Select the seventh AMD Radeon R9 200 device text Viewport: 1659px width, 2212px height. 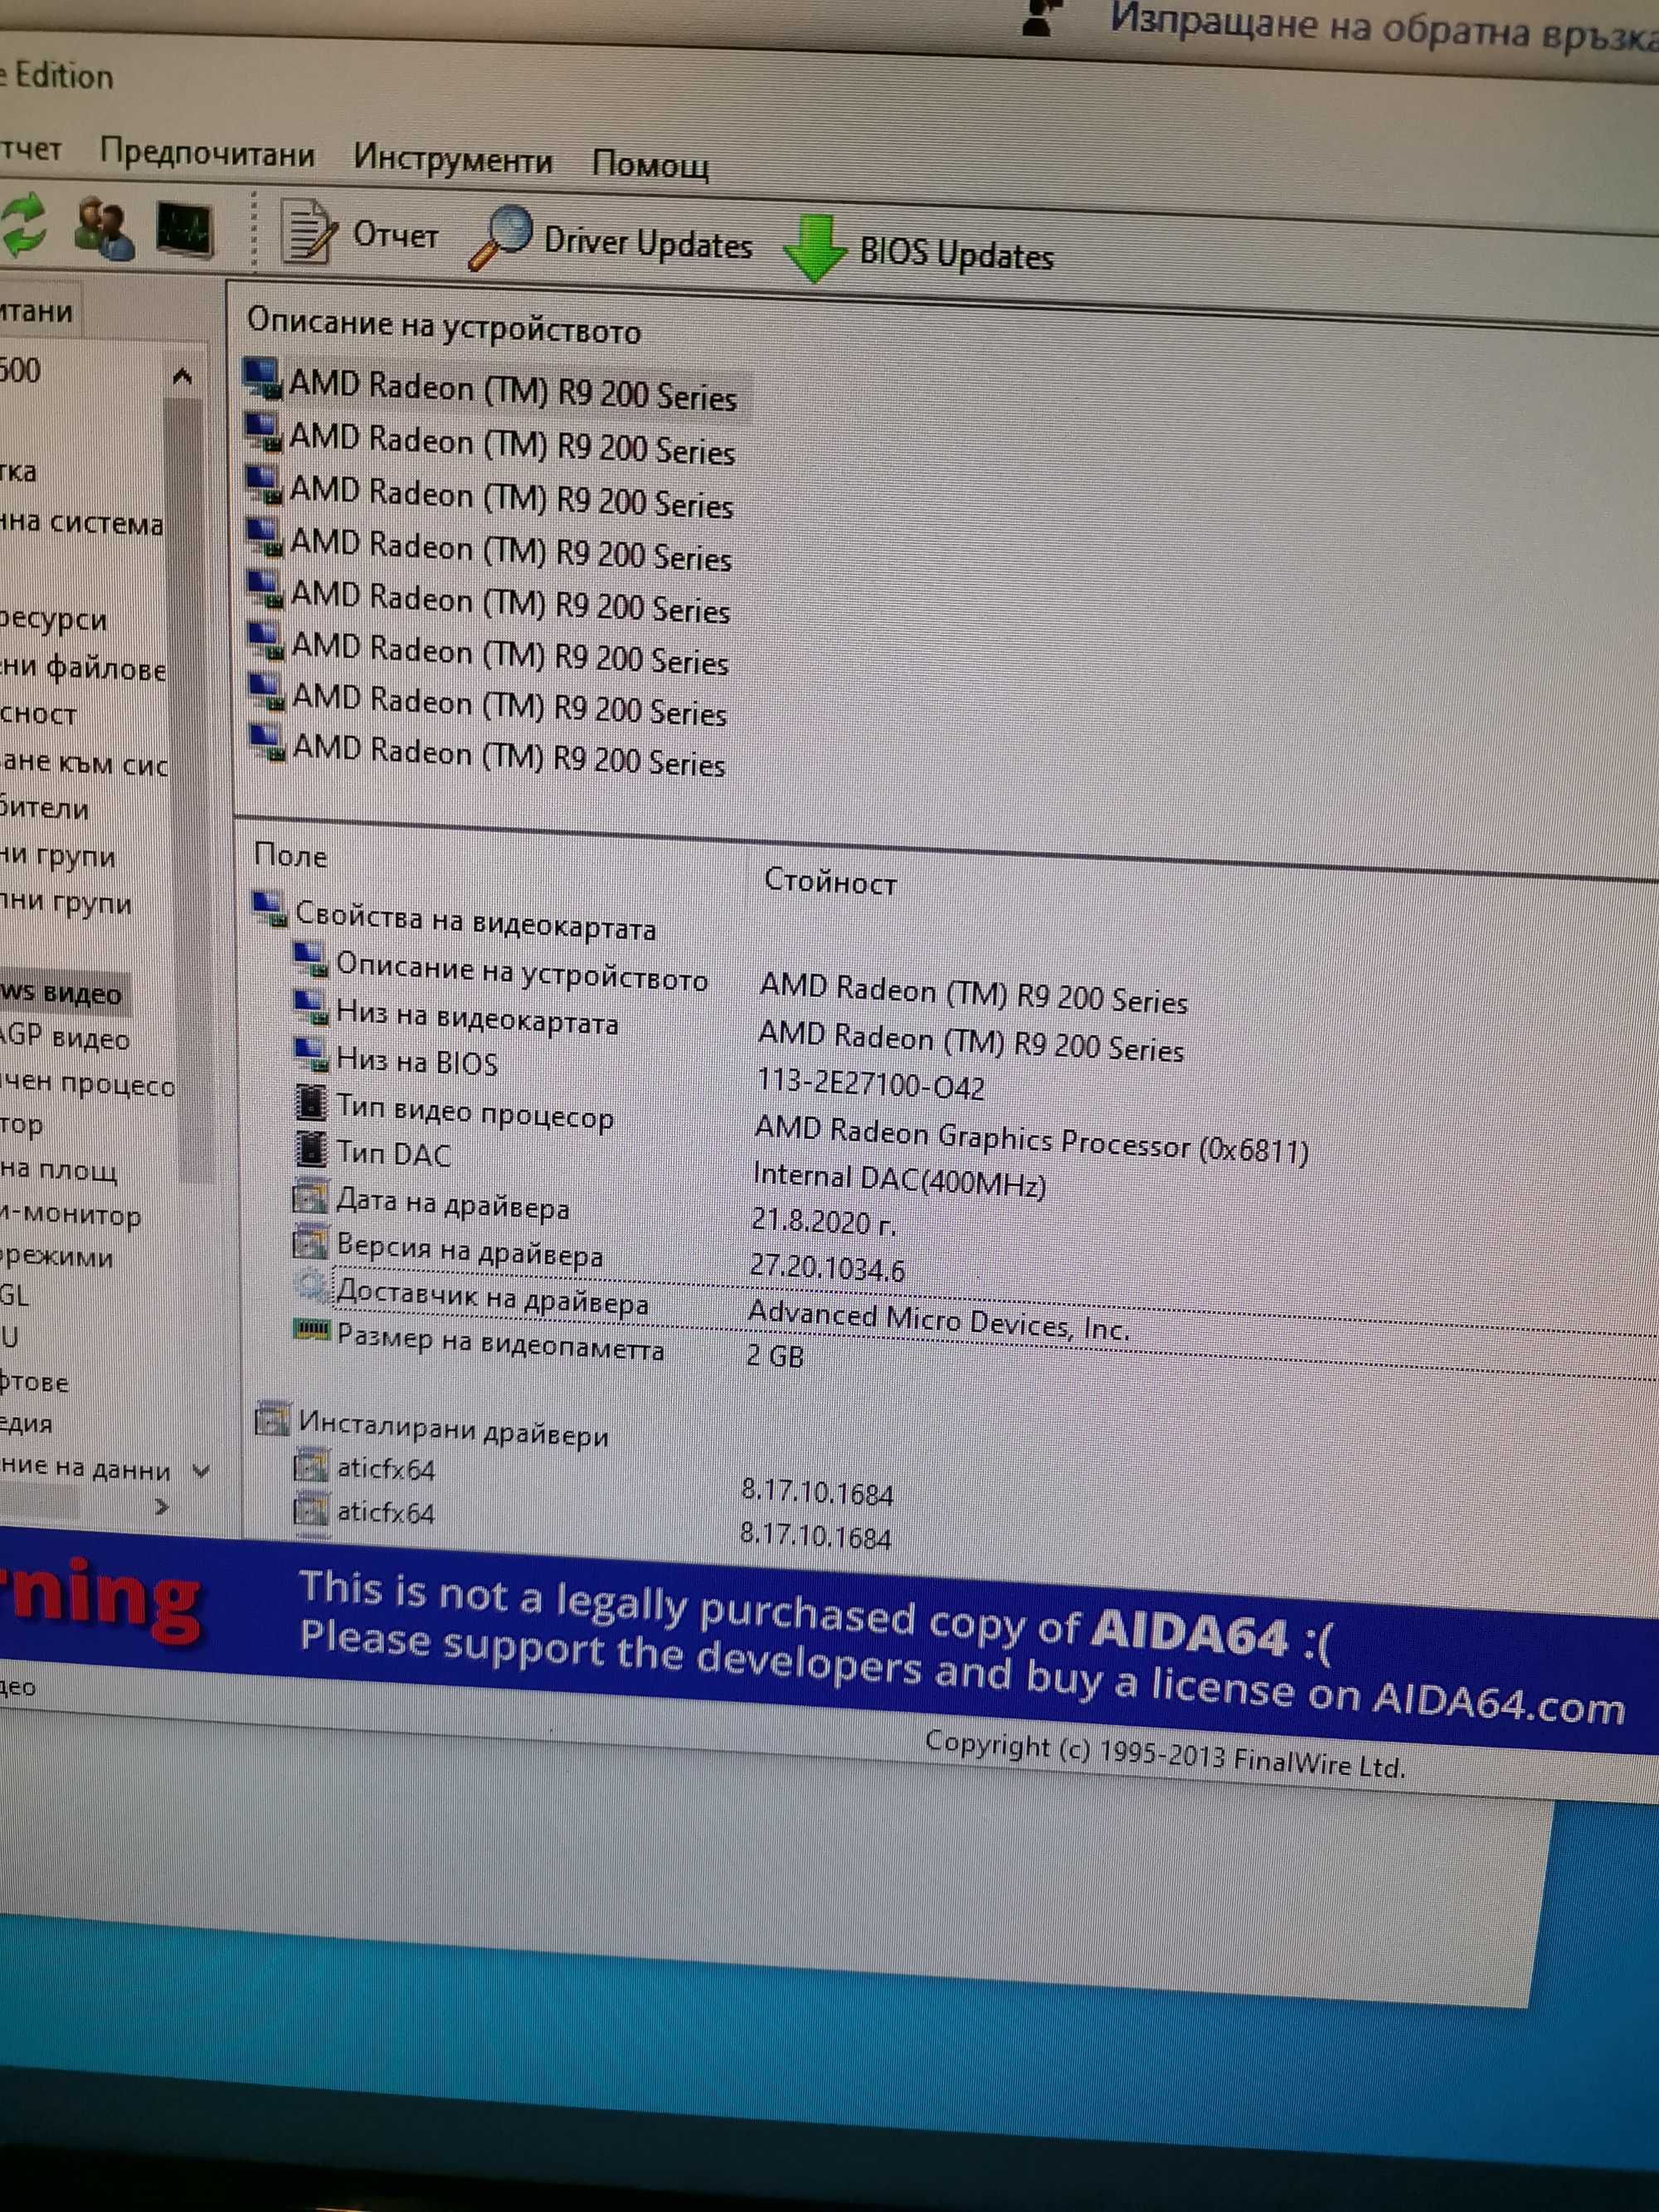coord(509,706)
